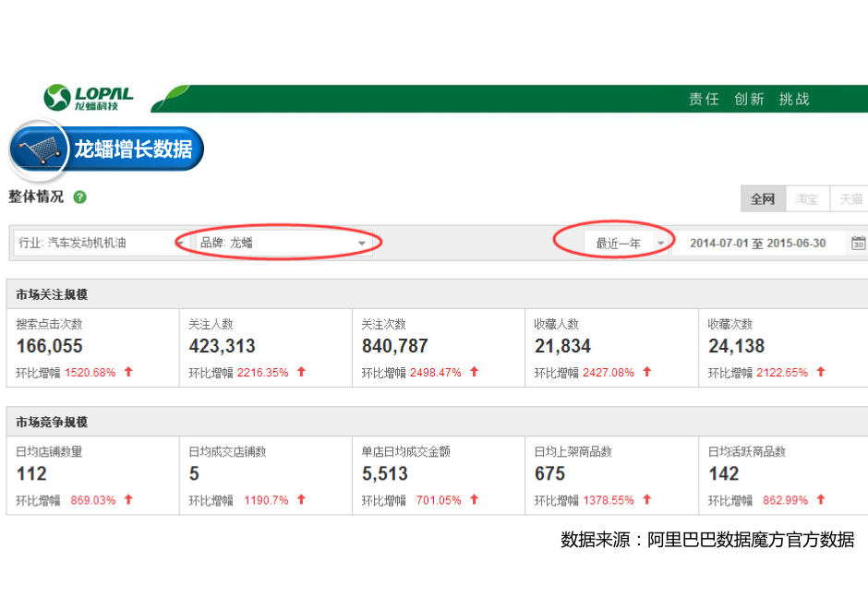Click red up arrow beside 2427.08%
Viewport: 868px width, 609px height.
click(x=646, y=372)
